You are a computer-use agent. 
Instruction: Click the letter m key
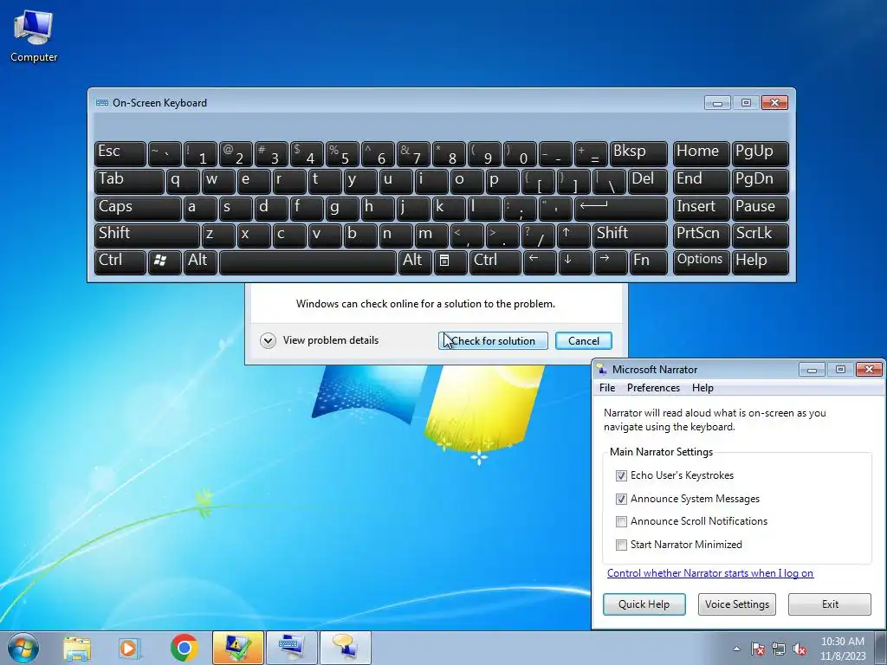point(431,236)
